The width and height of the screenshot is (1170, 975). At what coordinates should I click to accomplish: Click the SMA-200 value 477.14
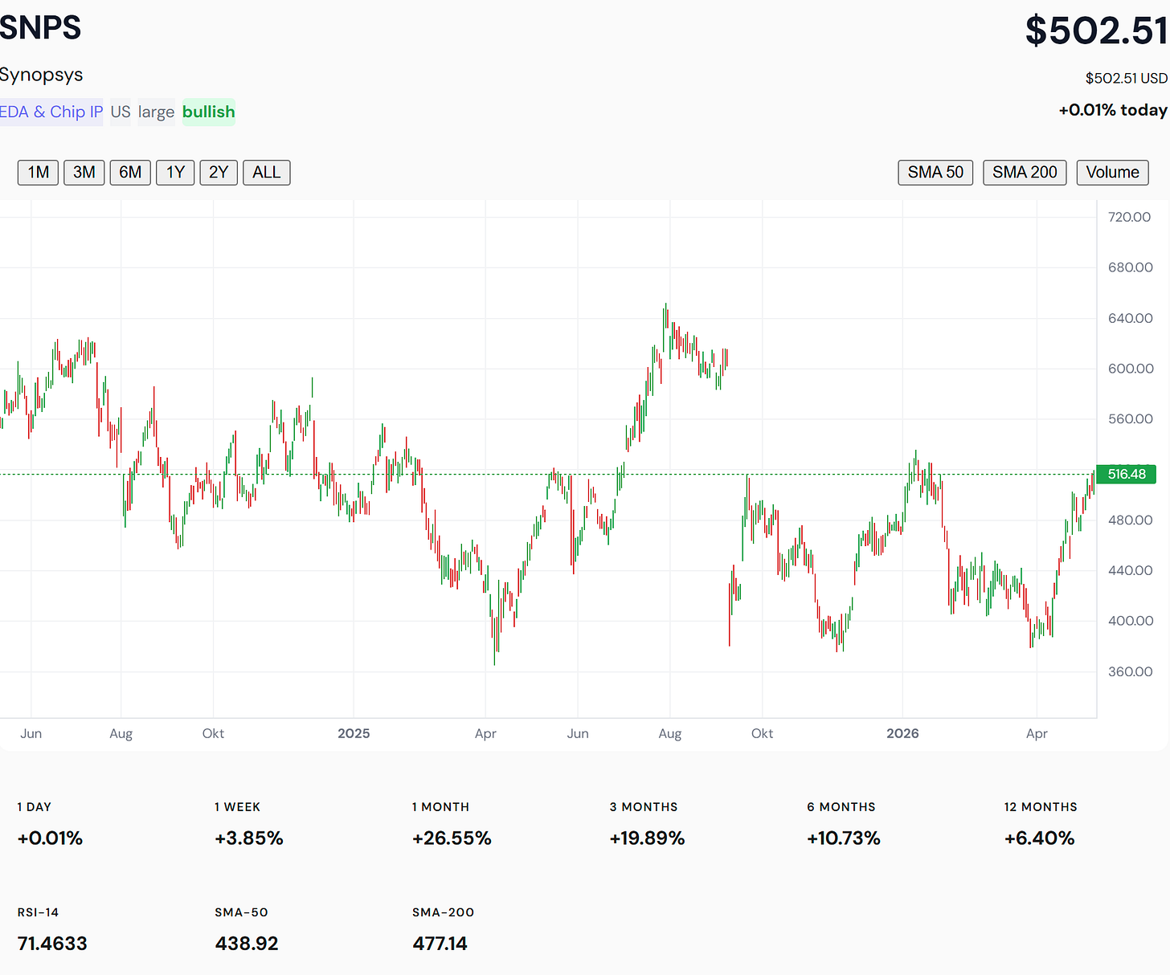coord(440,944)
